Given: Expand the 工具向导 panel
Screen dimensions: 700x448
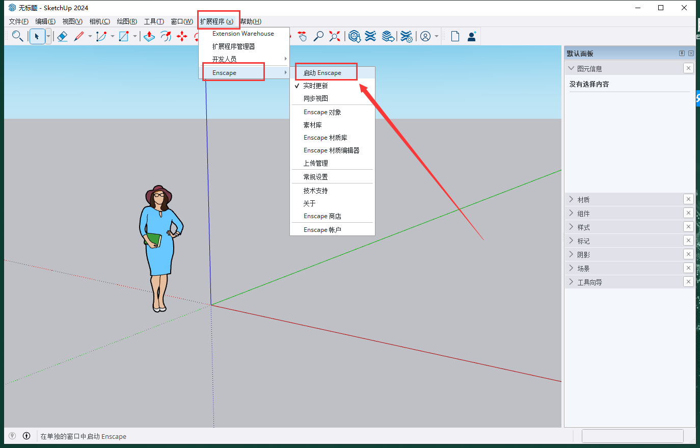Looking at the screenshot, I should [571, 282].
